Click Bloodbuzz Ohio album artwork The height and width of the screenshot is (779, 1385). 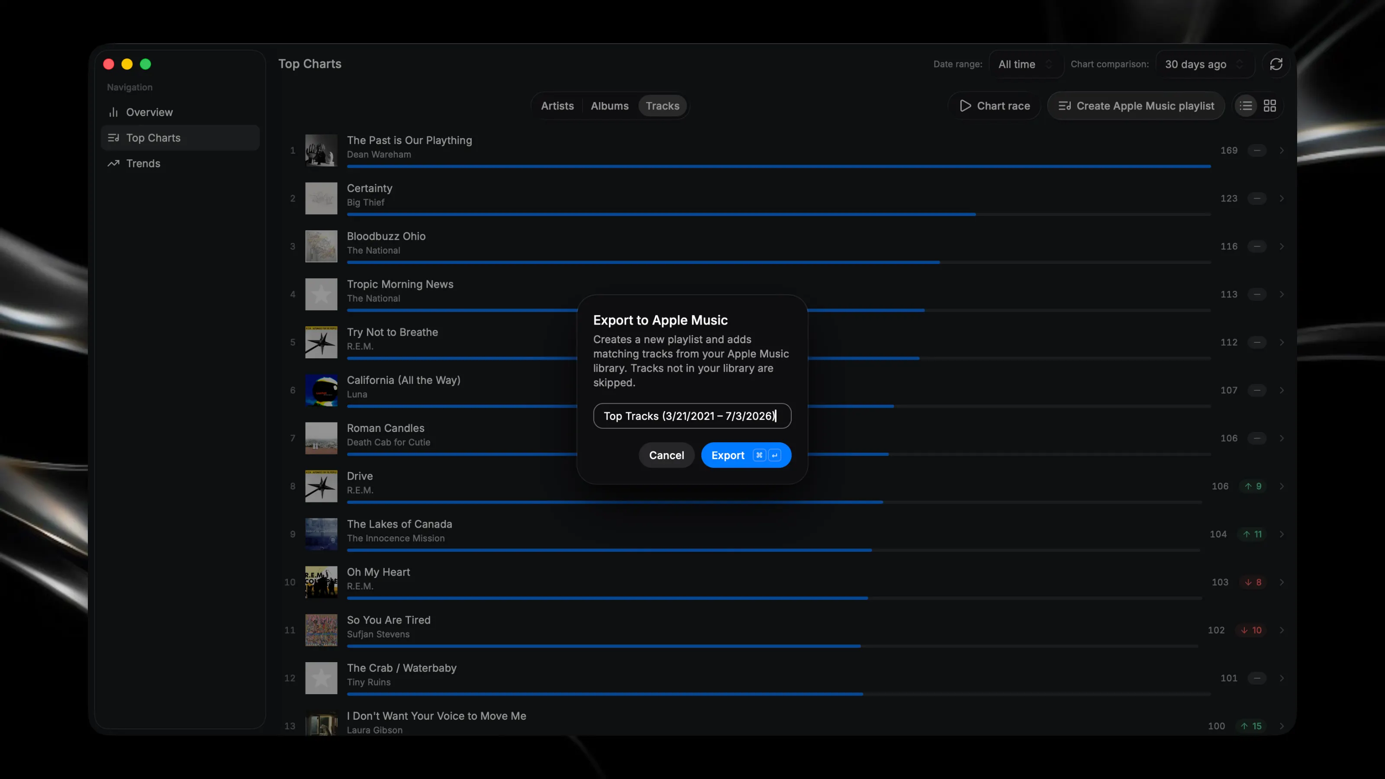[321, 246]
